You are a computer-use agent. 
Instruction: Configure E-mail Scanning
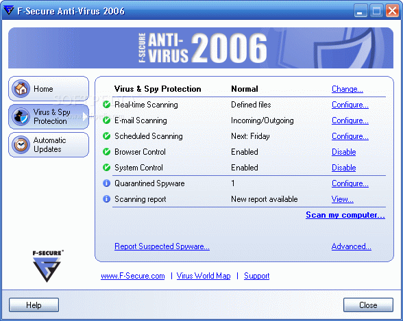[350, 120]
